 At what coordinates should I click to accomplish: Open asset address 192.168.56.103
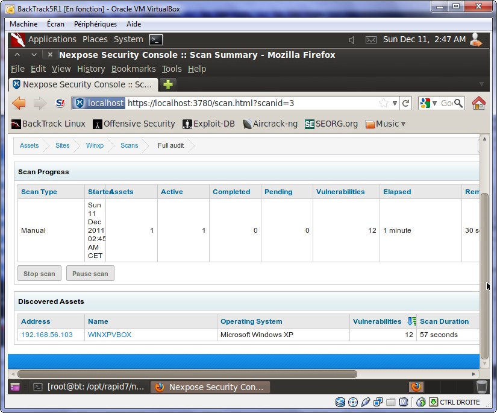47,335
